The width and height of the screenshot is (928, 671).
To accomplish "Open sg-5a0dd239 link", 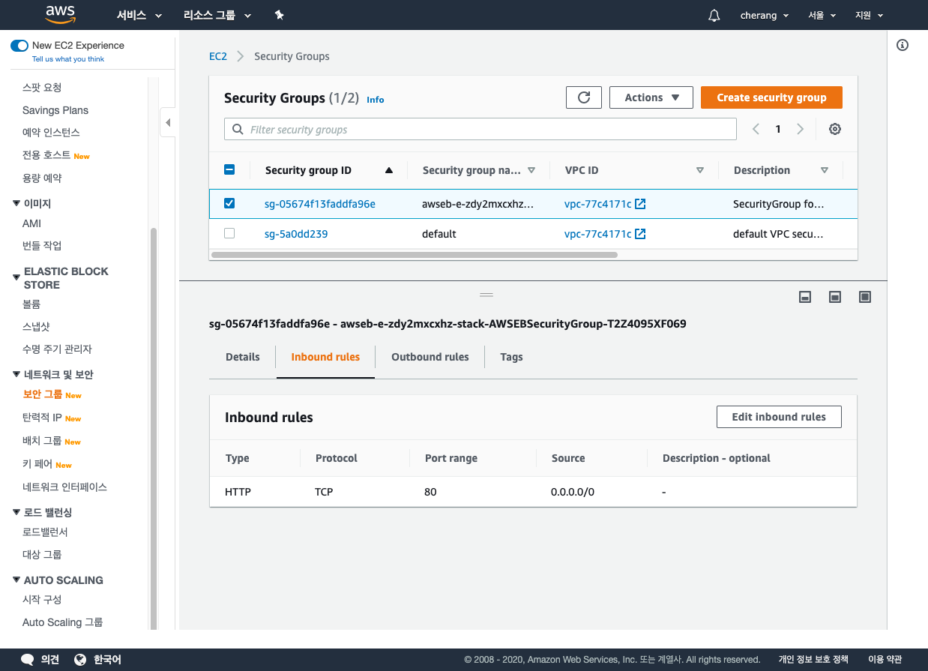I will 296,234.
